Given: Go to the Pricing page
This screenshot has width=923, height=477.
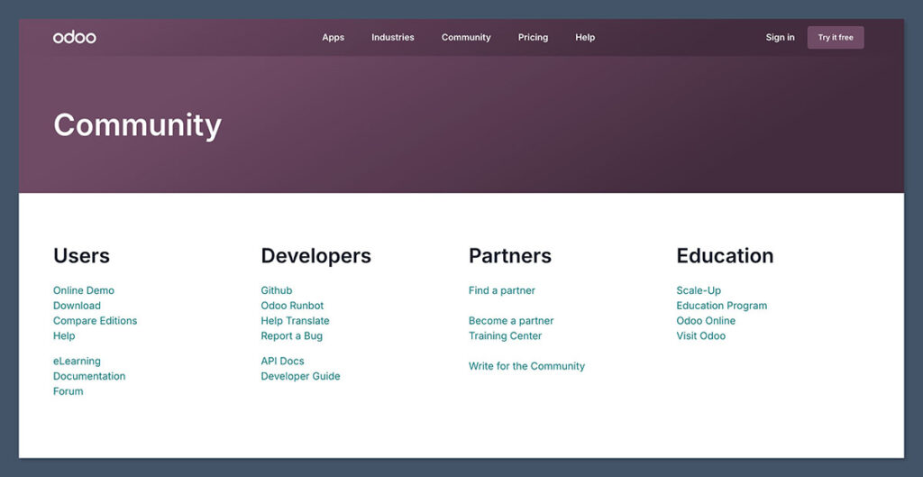Looking at the screenshot, I should (x=533, y=37).
